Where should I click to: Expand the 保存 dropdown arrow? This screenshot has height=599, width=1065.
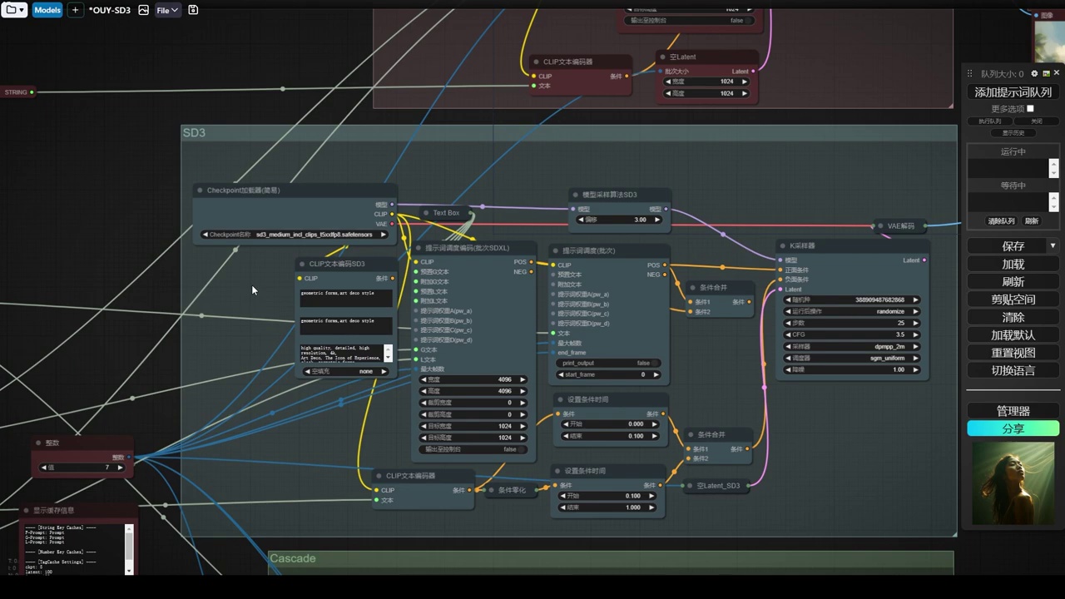pos(1053,246)
